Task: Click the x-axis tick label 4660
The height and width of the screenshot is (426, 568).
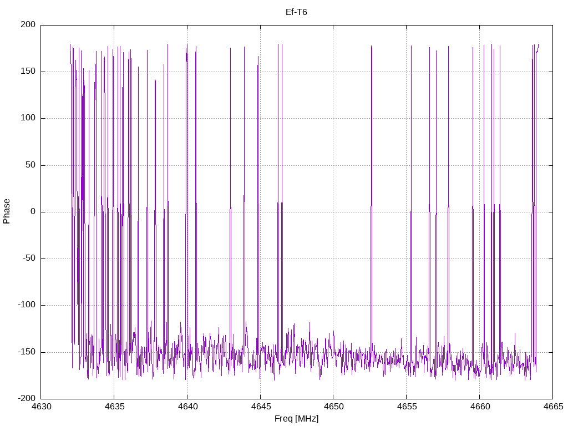Action: coord(480,407)
